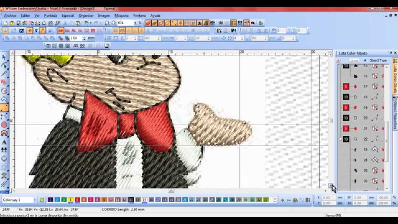Open the Colorway 1 dropdown
The width and height of the screenshot is (398, 224).
pyautogui.click(x=35, y=200)
